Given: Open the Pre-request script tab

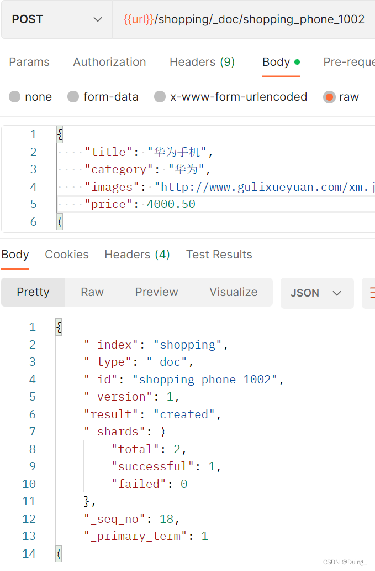Looking at the screenshot, I should [x=348, y=62].
